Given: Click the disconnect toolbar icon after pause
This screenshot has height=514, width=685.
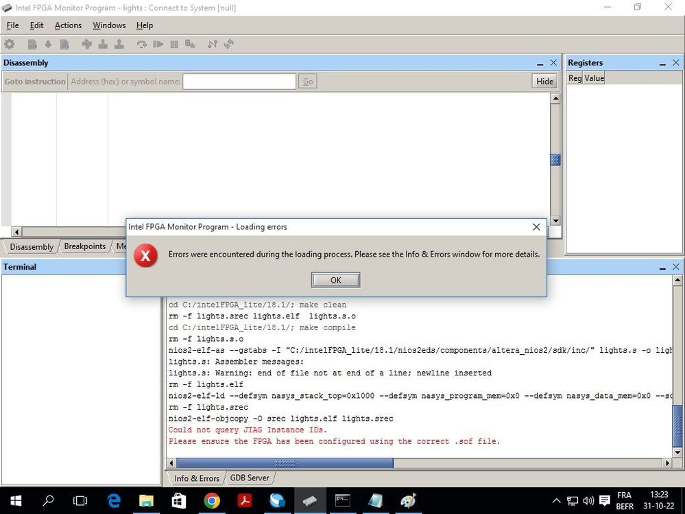Looking at the screenshot, I should point(190,44).
